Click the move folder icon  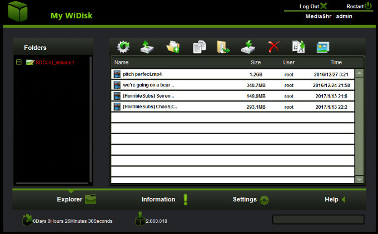(223, 47)
